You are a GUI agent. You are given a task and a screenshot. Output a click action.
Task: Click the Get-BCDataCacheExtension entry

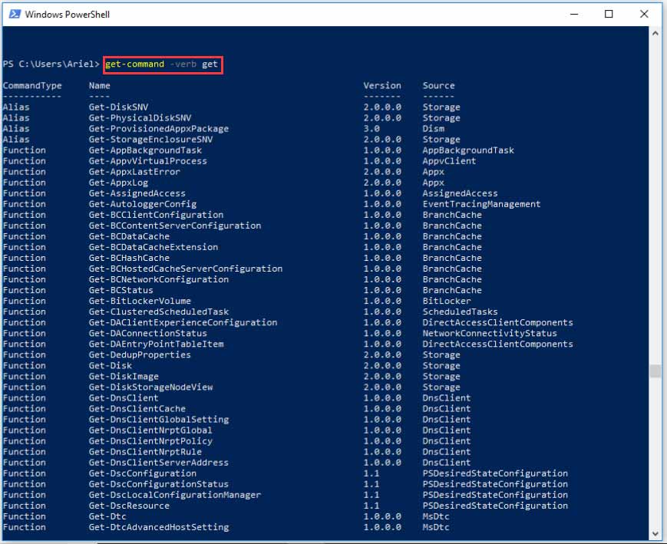154,247
